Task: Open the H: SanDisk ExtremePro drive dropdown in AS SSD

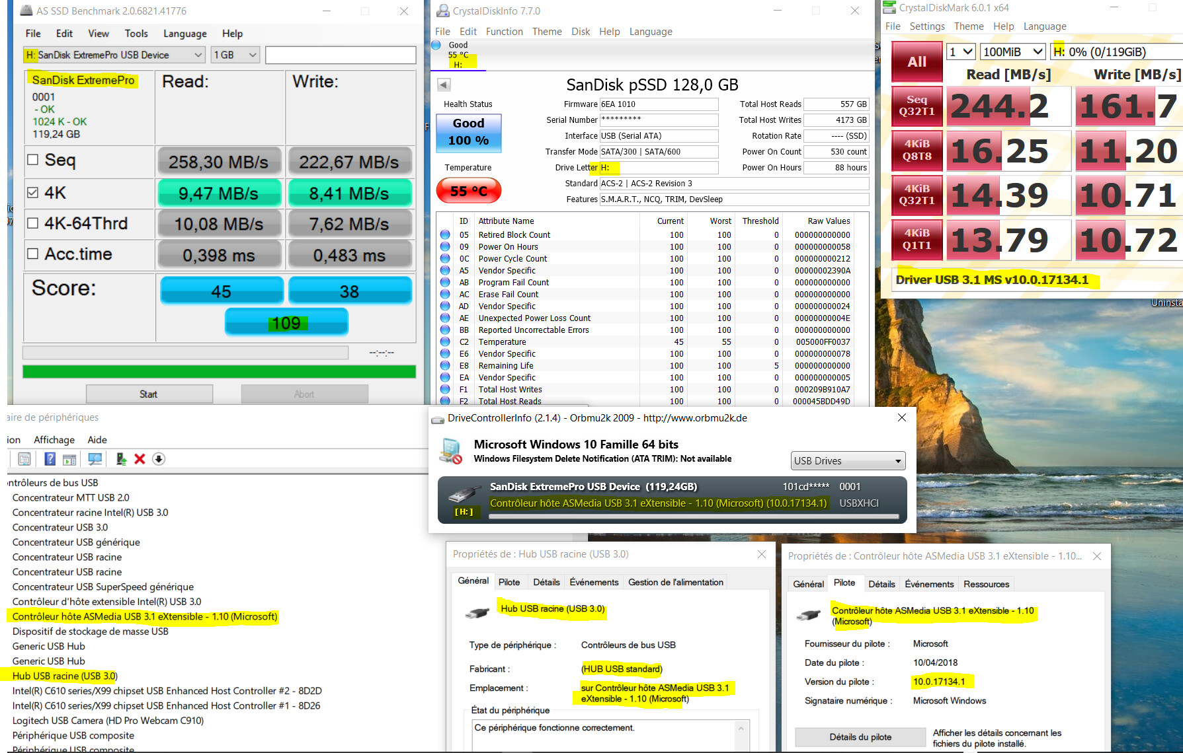Action: point(114,55)
